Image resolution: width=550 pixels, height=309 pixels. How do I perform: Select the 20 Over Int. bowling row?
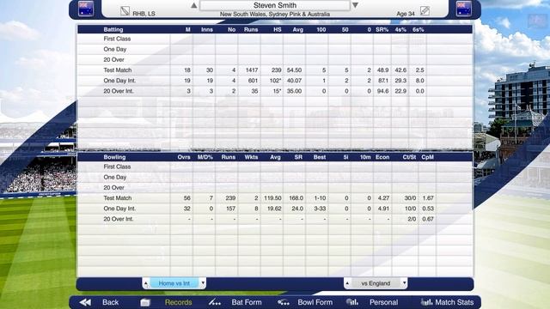[275, 219]
